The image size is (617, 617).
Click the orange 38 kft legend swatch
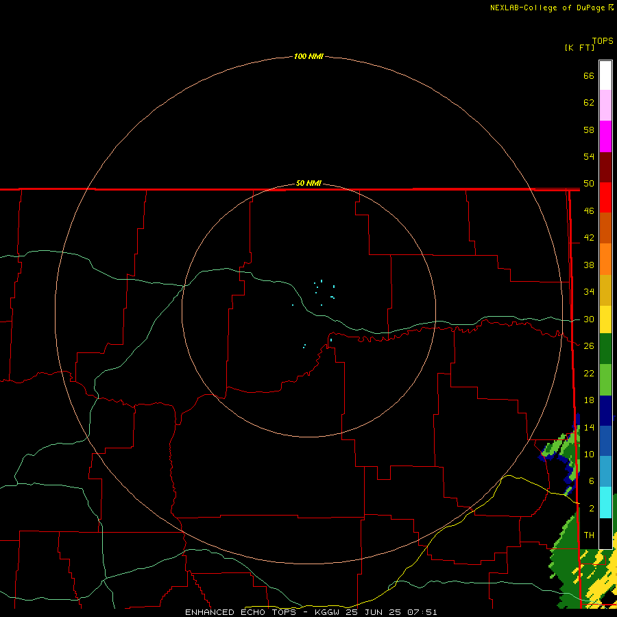tap(605, 259)
